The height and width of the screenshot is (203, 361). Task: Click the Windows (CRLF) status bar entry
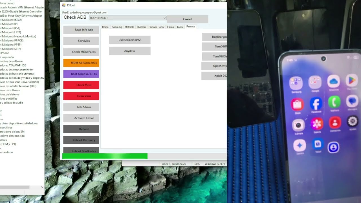[x=215, y=164]
